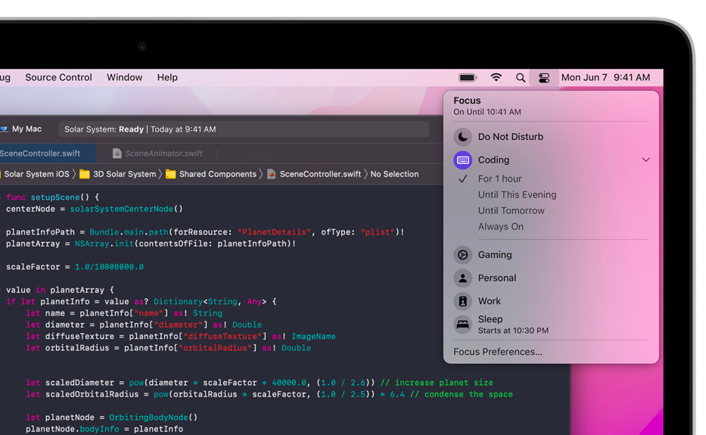This screenshot has height=435, width=706.
Task: Click the // condense the space comment
Action: point(461,394)
